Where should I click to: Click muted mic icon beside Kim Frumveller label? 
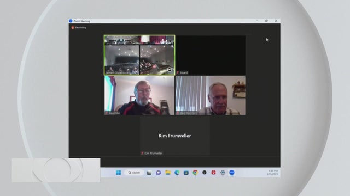142,154
